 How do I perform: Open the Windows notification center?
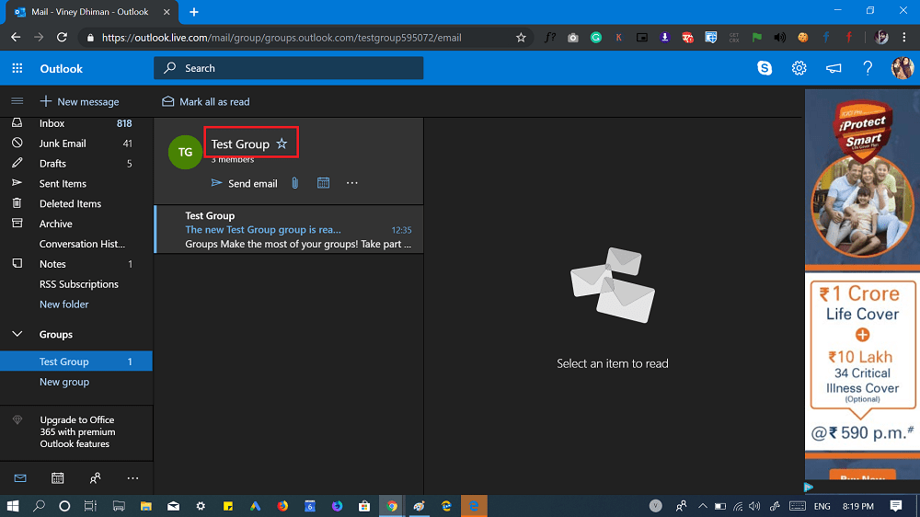896,506
